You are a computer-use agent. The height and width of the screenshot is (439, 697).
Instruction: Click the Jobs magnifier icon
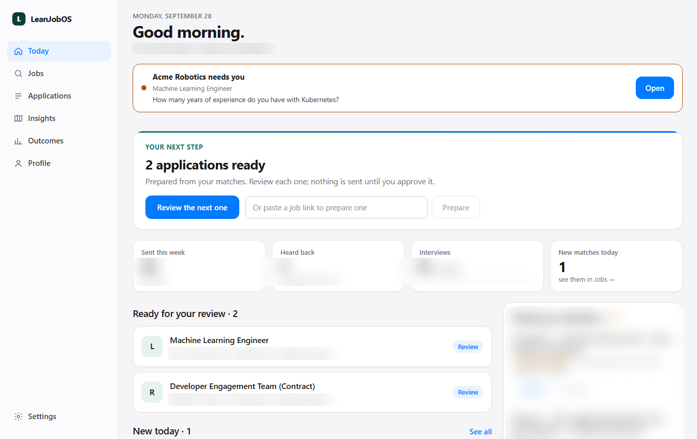click(18, 74)
